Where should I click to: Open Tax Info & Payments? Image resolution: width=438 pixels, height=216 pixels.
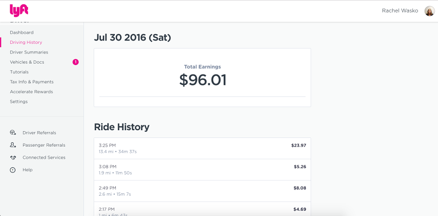[x=31, y=82]
